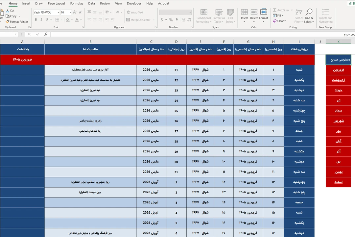Toggle Italic formatting
The height and width of the screenshot is (237, 355).
coord(41,20)
